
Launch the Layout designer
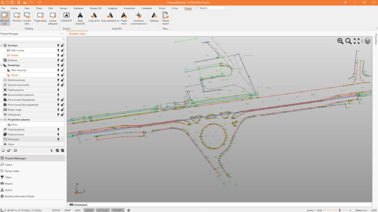53,18
